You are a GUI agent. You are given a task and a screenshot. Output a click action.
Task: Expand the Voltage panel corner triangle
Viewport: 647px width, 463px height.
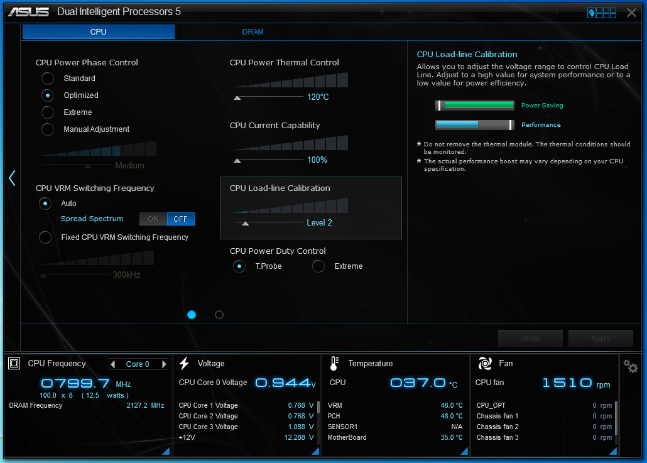(x=316, y=451)
